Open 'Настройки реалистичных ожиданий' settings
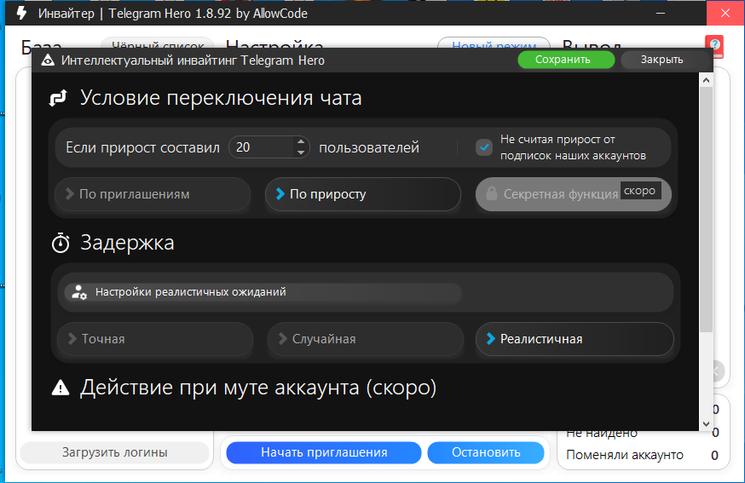 point(263,292)
